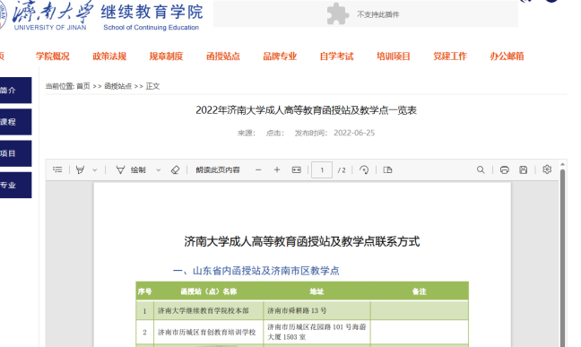The height and width of the screenshot is (347, 581).
Task: Click the publish date 2022-06-25
Action: pyautogui.click(x=354, y=133)
